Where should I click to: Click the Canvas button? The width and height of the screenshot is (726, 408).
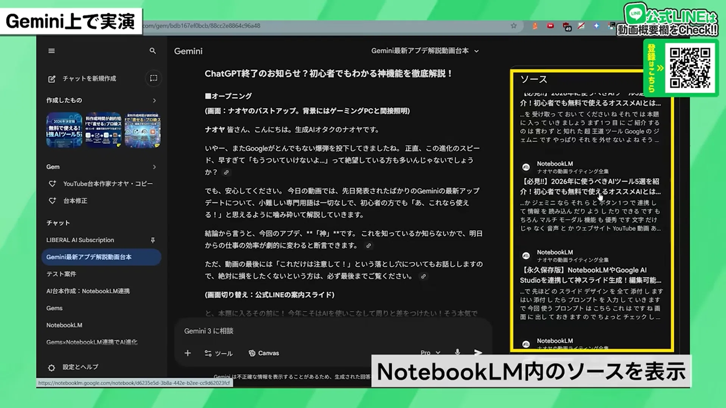point(264,353)
